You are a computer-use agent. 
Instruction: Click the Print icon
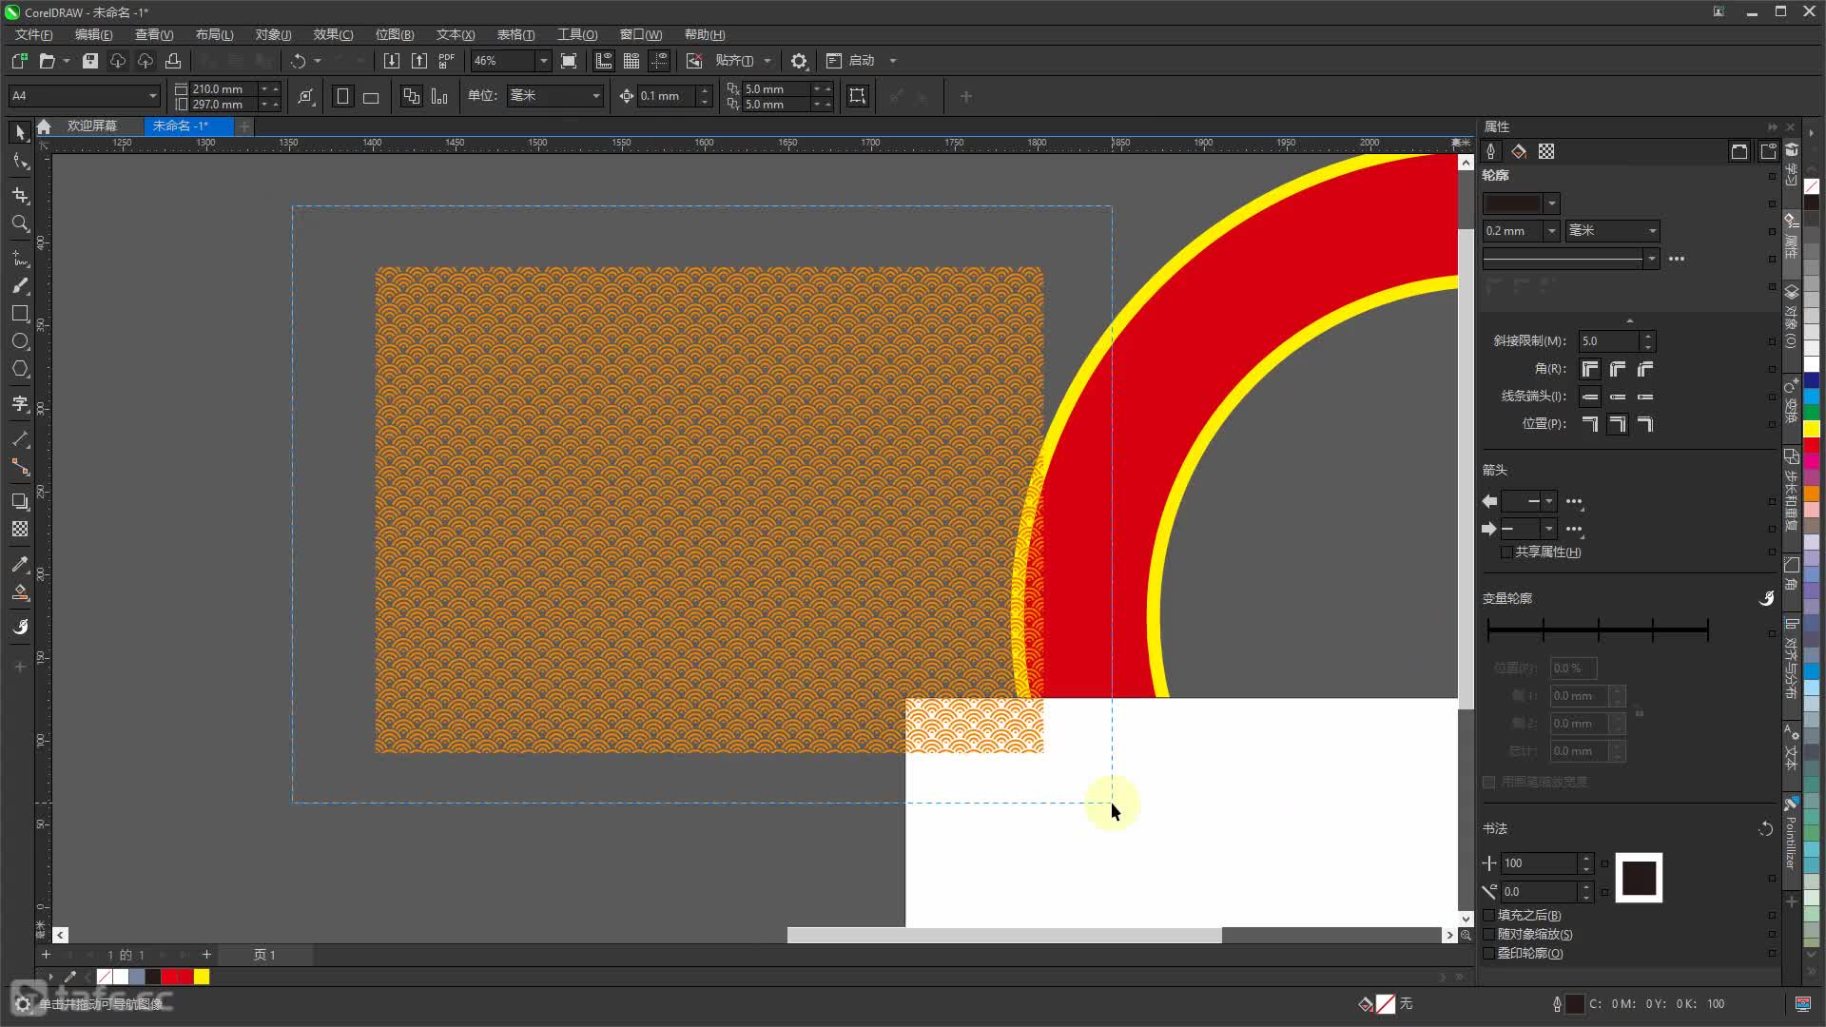coord(173,61)
